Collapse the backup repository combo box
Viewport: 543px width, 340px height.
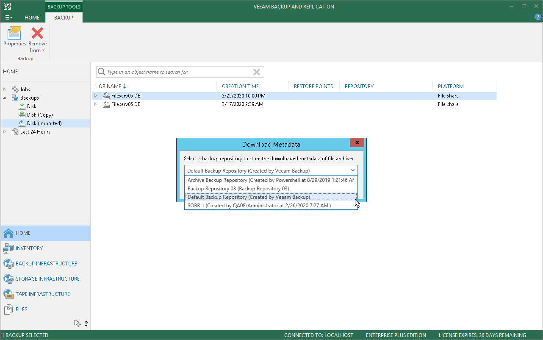pyautogui.click(x=353, y=170)
